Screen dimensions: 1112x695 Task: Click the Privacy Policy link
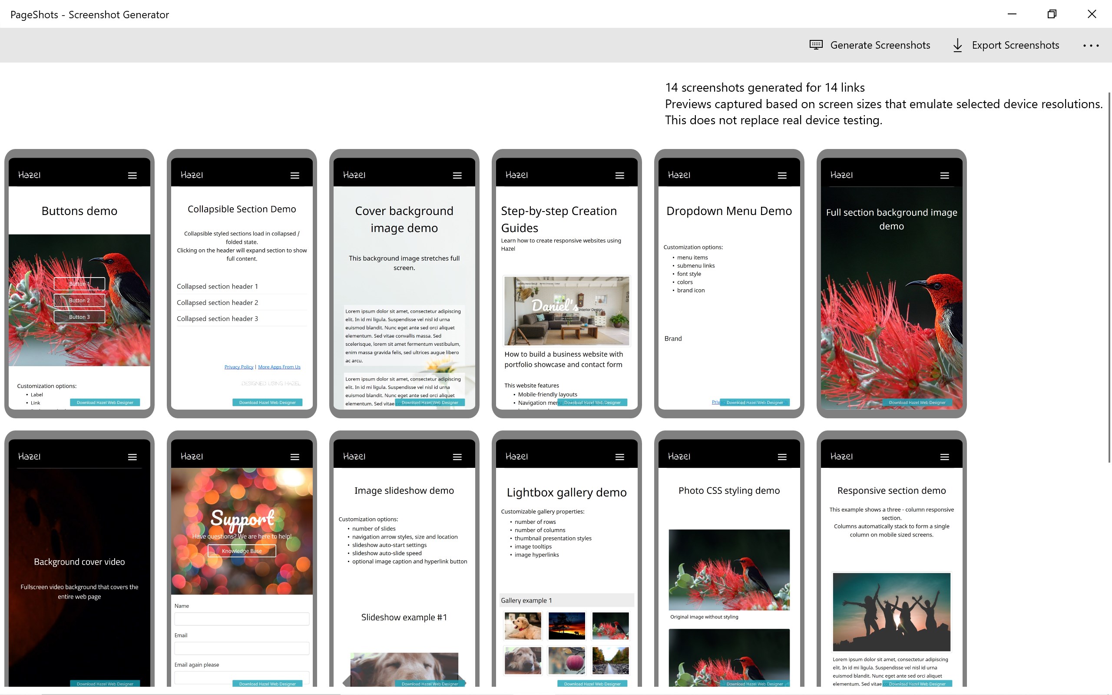pos(238,366)
